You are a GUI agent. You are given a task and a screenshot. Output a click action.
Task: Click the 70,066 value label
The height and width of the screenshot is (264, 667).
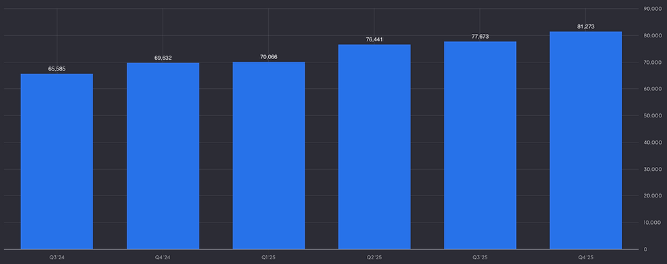268,57
